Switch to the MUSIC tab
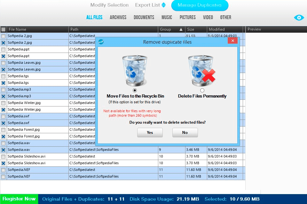Screen dimensions: 307x204 (x=167, y=18)
